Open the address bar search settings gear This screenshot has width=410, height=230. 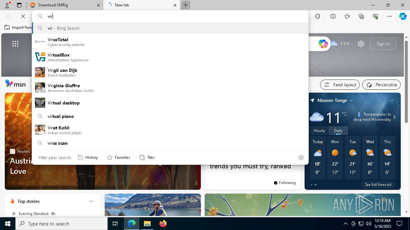click(x=301, y=157)
